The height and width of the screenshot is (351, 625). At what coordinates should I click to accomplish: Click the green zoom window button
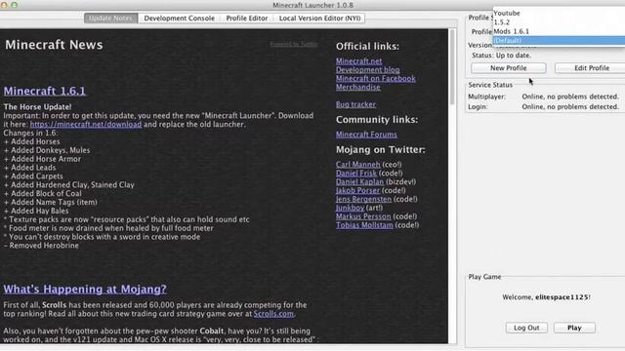pyautogui.click(x=14, y=5)
